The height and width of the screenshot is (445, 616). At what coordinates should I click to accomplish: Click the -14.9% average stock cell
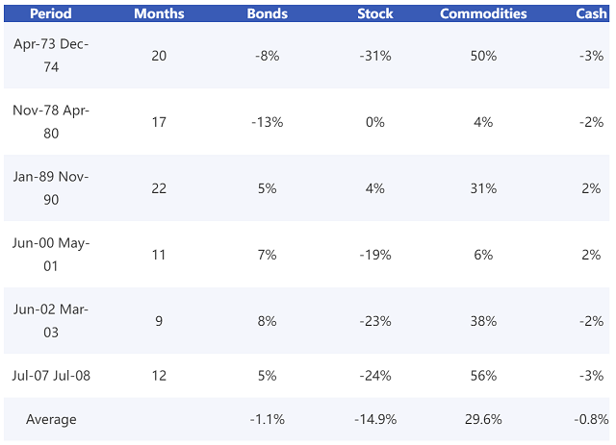(374, 419)
